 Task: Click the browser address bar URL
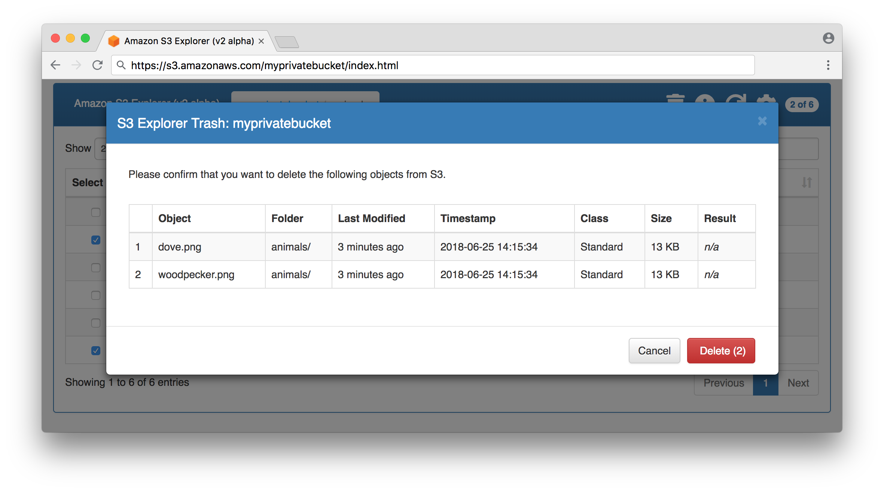pyautogui.click(x=264, y=65)
